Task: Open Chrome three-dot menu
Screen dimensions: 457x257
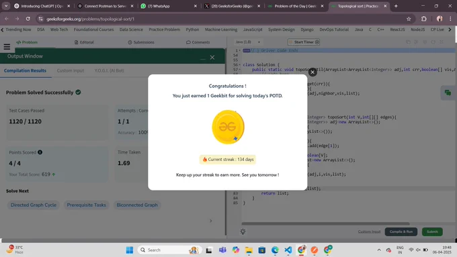Action: 450,19
